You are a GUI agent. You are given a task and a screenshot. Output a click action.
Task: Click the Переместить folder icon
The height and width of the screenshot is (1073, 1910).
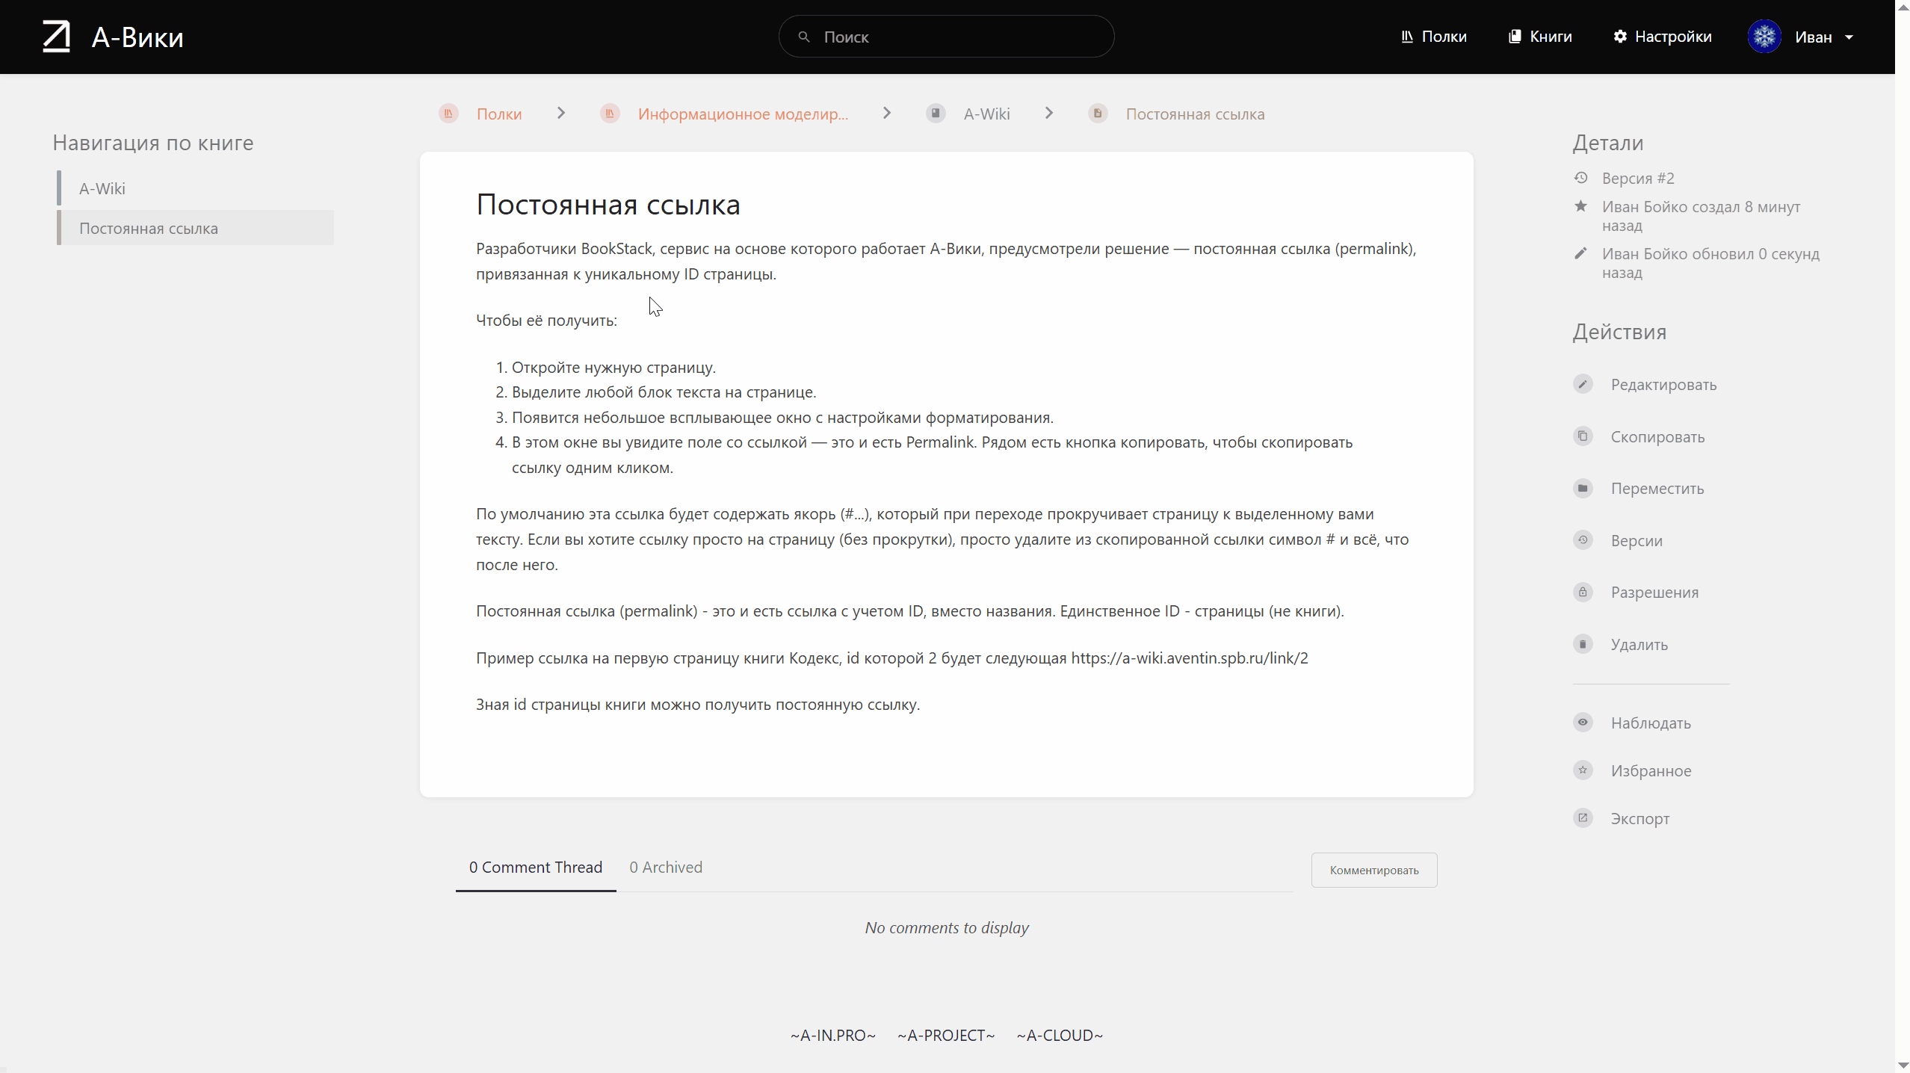point(1583,488)
